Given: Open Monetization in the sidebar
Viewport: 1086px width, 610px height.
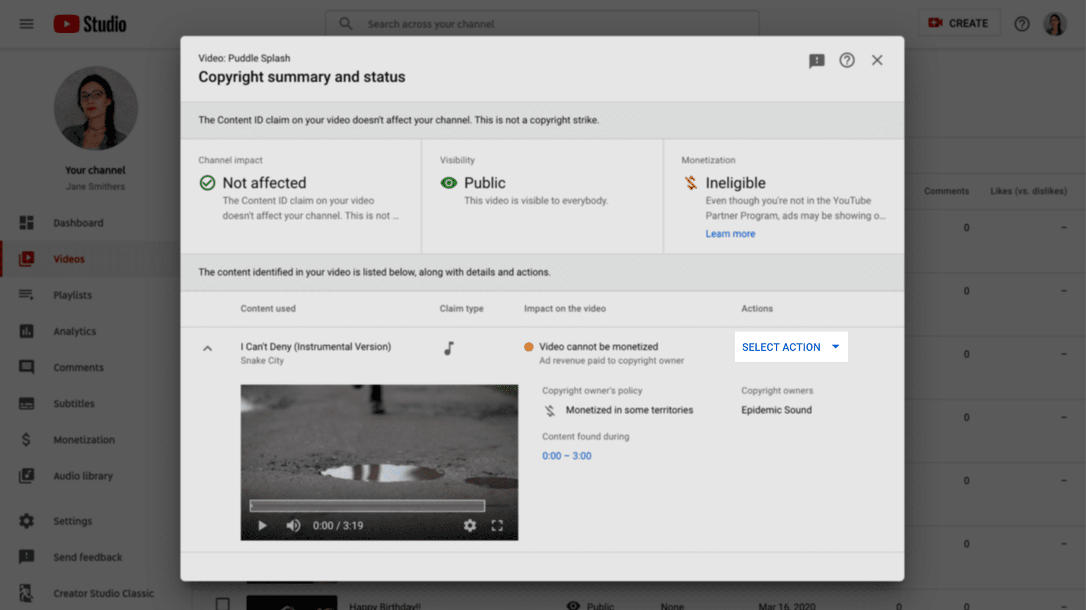Looking at the screenshot, I should 90,440.
